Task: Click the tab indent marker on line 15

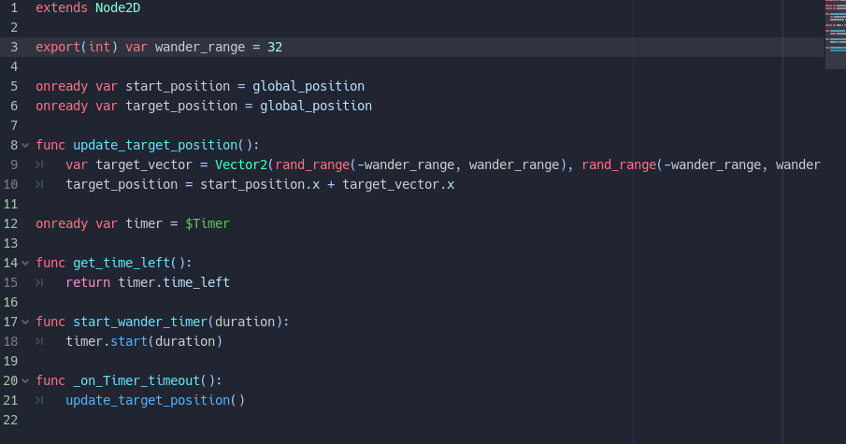Action: [x=39, y=282]
